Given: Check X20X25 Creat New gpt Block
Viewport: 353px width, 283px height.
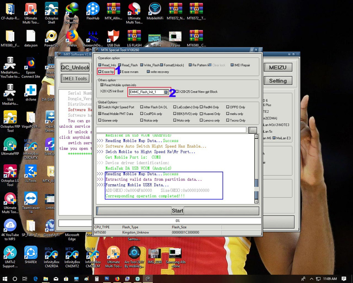Looking at the screenshot, I should click(177, 92).
